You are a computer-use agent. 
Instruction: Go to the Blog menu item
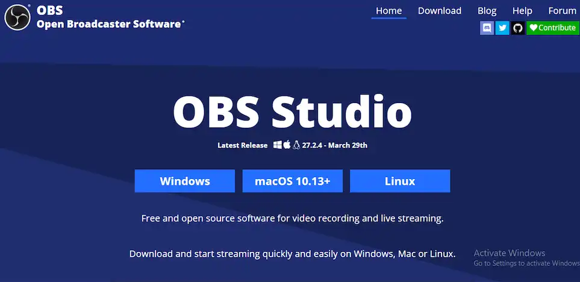[487, 11]
